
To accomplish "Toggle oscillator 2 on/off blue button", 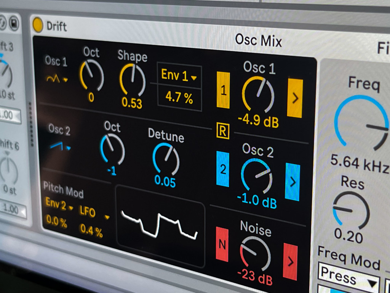I will pyautogui.click(x=223, y=169).
